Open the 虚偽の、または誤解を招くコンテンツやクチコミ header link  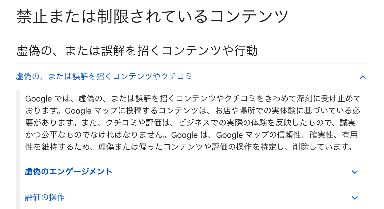(x=104, y=76)
